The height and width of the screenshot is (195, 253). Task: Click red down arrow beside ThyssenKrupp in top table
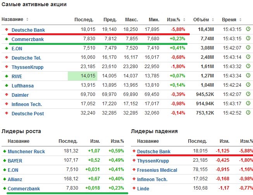coord(6,67)
